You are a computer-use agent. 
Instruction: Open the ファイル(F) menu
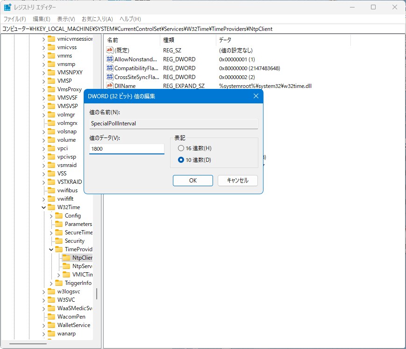[15, 19]
